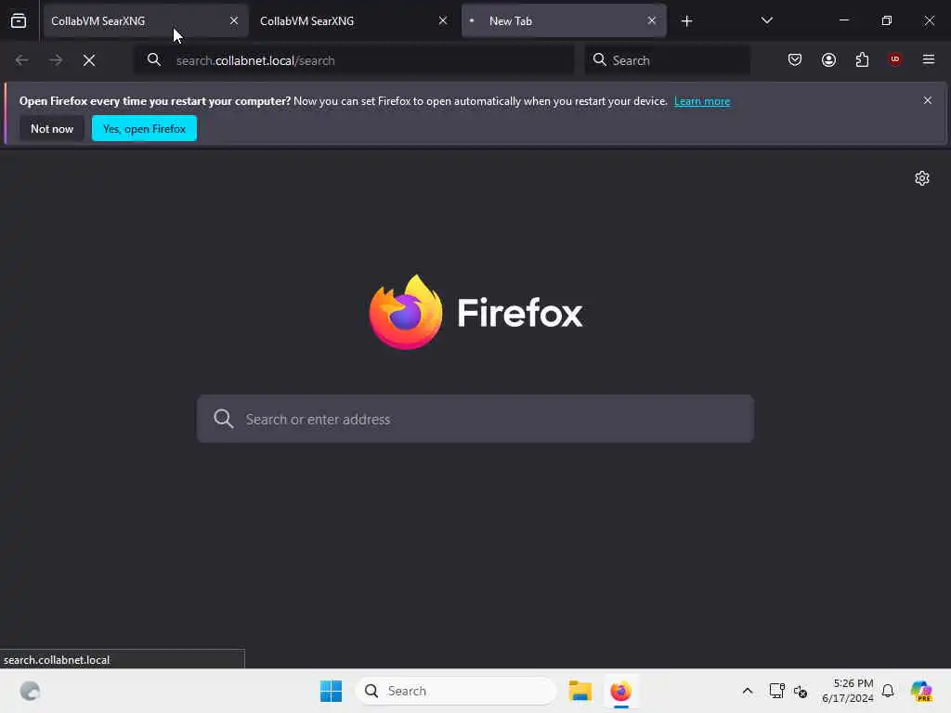The image size is (951, 713).
Task: Open Save to Pocket icon
Action: 795,59
